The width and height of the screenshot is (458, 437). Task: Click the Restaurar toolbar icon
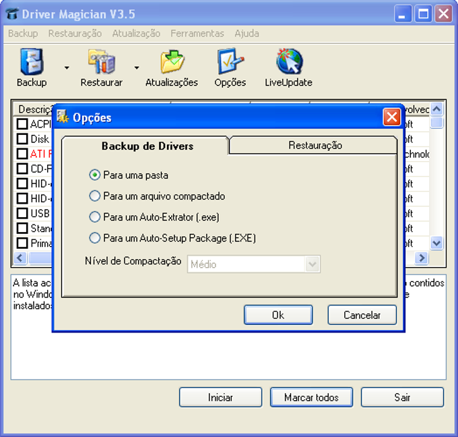coord(102,62)
